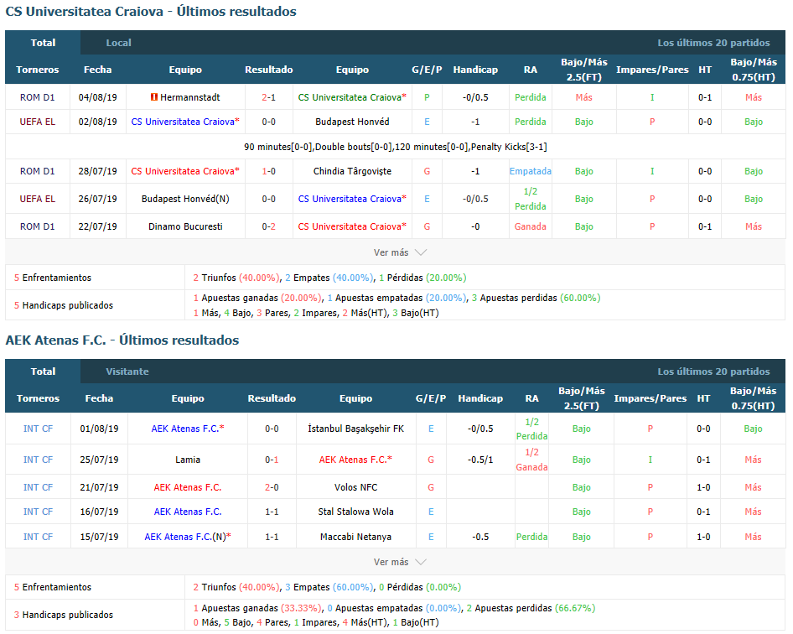The width and height of the screenshot is (793, 634).
Task: Click the 2-0 result for Volos NFC match
Action: point(272,487)
